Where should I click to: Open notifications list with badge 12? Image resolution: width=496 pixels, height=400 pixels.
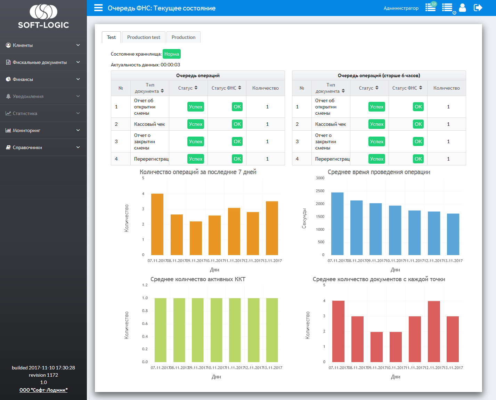pos(431,7)
